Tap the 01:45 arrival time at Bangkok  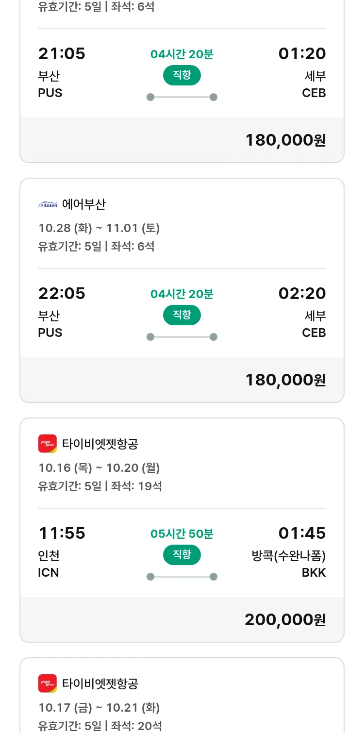click(302, 533)
